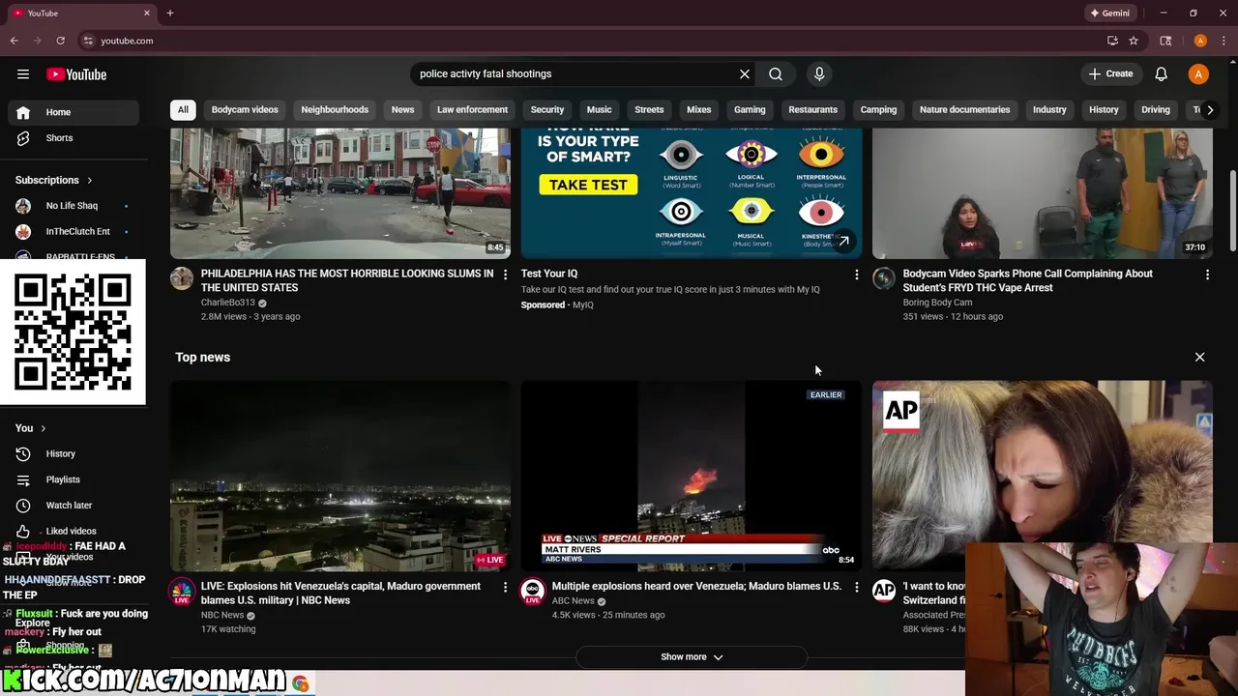This screenshot has height=696, width=1238.
Task: Dismiss the Top news section
Action: click(1199, 358)
